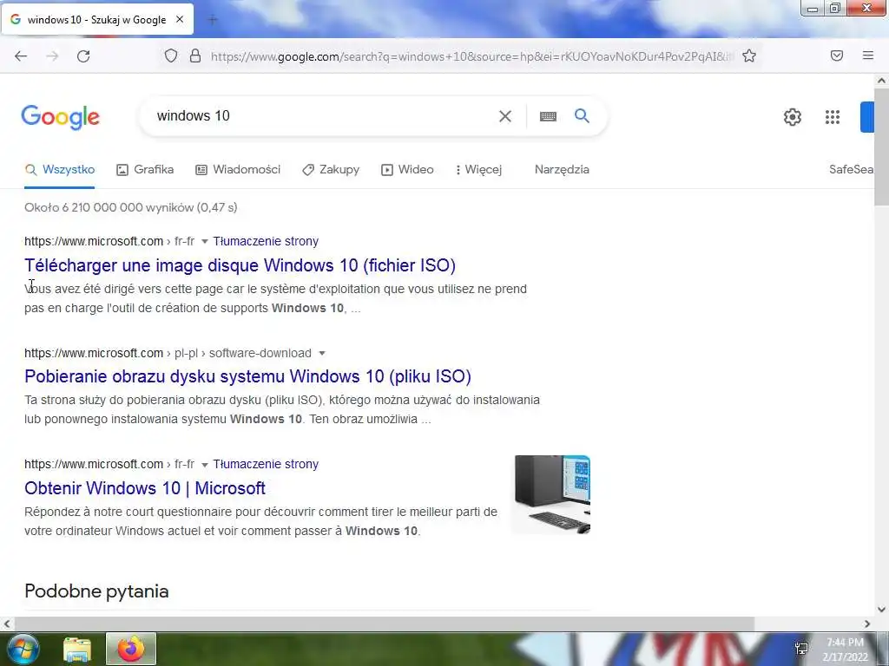Viewport: 889px width, 666px height.
Task: Click the padlock site security icon
Action: pos(195,55)
